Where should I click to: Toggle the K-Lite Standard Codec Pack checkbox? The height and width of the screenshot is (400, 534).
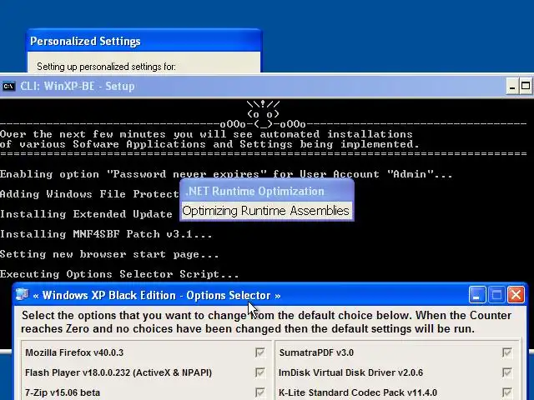click(x=507, y=392)
